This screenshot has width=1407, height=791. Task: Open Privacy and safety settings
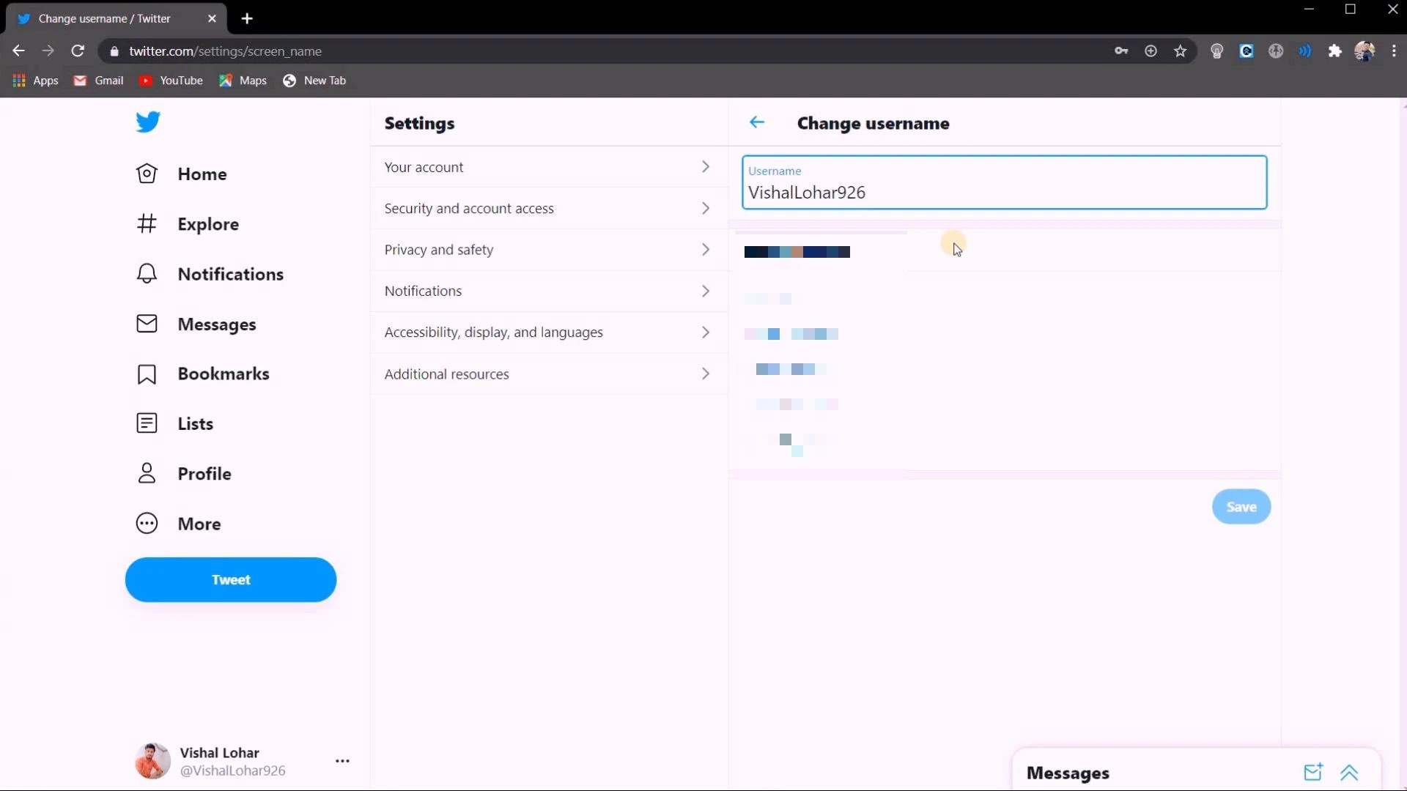pyautogui.click(x=548, y=250)
